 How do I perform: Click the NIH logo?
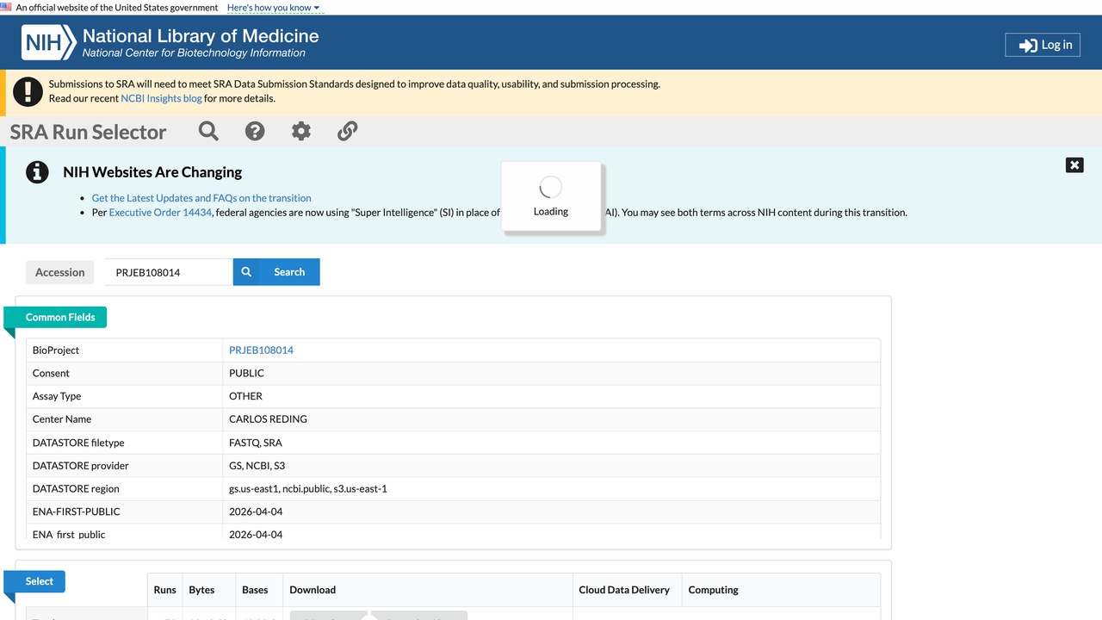pyautogui.click(x=47, y=42)
